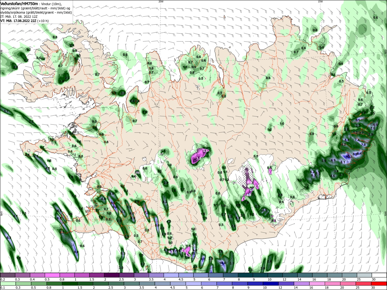The image size is (387, 290).
Task: Click the 10.4 precipitation value off south coast
Action: 223,263
